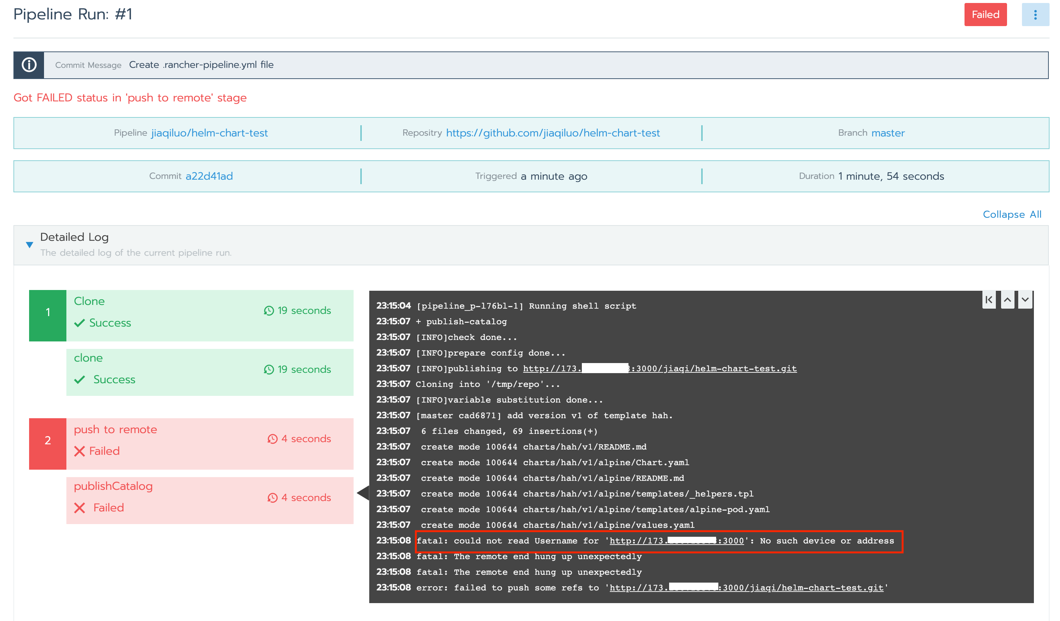The height and width of the screenshot is (621, 1060).
Task: Click the stage number badge 1
Action: tap(47, 312)
